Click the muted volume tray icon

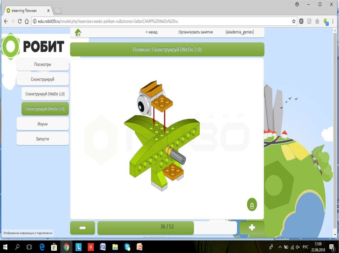298,247
